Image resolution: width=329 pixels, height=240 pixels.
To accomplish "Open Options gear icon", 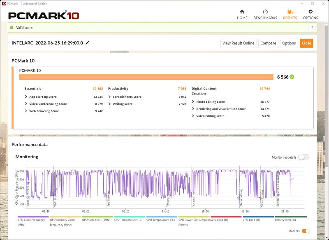I will (310, 12).
